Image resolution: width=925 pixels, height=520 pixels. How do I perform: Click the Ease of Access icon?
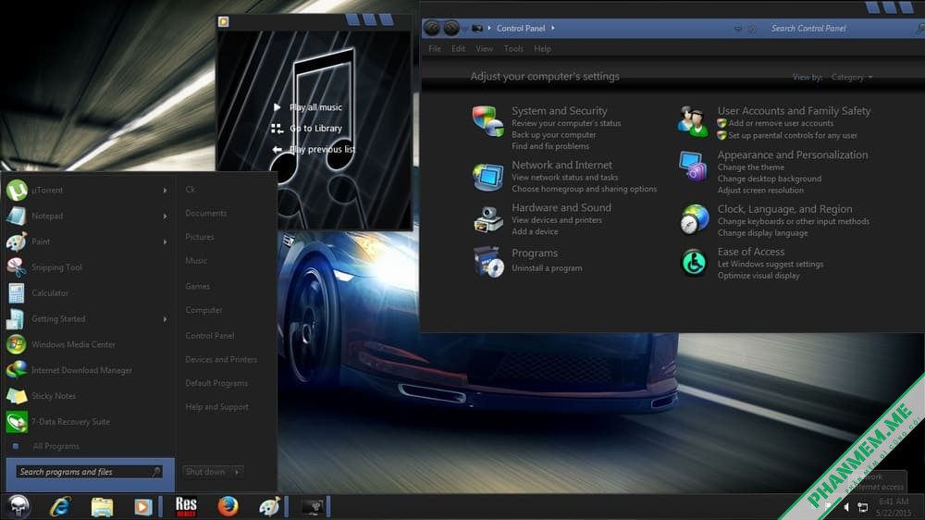click(x=694, y=263)
